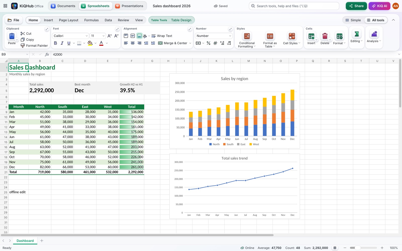This screenshot has width=402, height=251.
Task: Switch to All tools mode
Action: [376, 20]
